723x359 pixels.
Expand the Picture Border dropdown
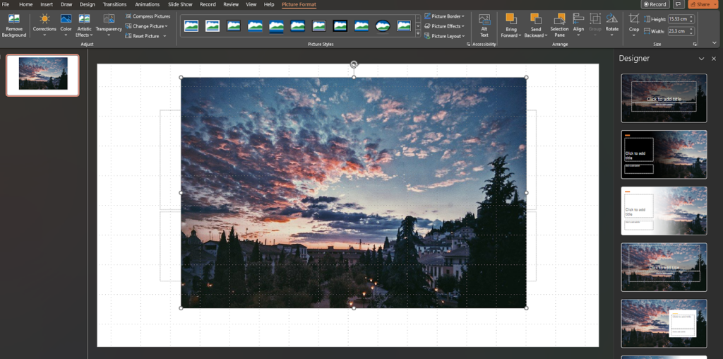(445, 16)
